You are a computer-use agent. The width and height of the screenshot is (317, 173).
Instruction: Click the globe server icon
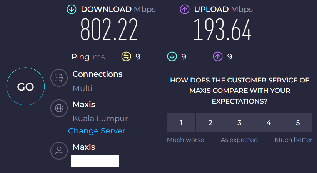click(x=59, y=108)
